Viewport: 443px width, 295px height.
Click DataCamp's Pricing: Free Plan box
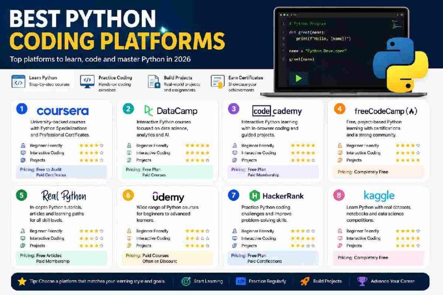pyautogui.click(x=167, y=172)
